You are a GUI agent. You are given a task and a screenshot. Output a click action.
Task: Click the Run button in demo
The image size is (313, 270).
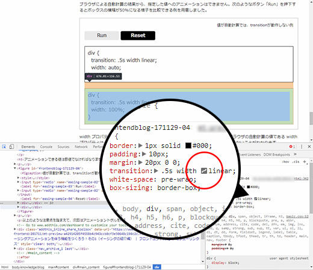pyautogui.click(x=102, y=35)
